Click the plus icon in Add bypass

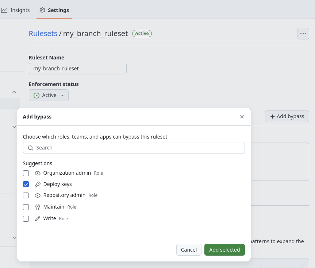[272, 117]
